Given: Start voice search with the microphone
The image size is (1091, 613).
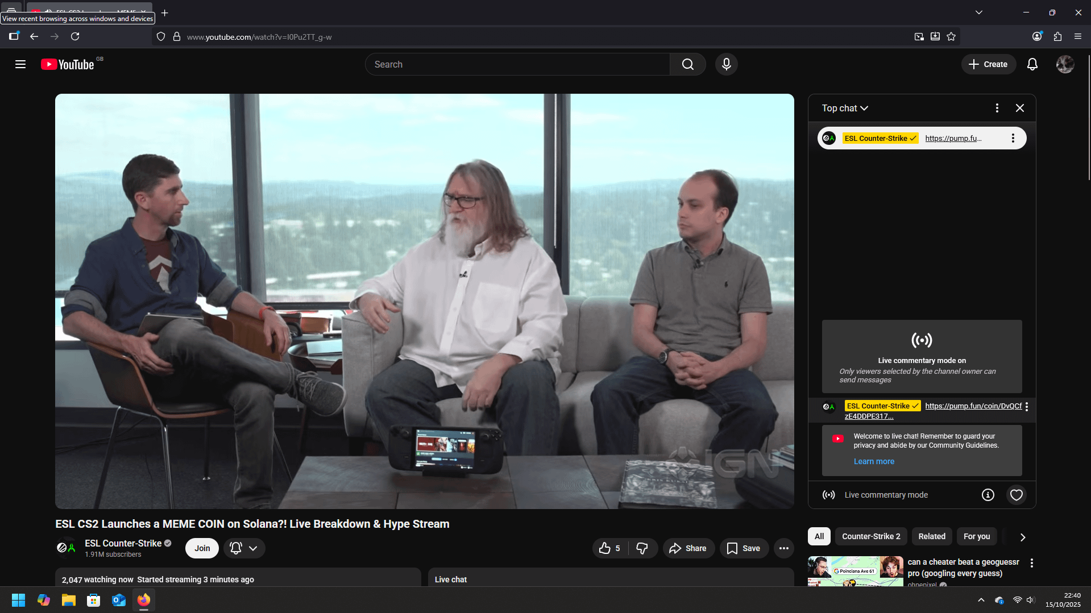Looking at the screenshot, I should pyautogui.click(x=726, y=64).
